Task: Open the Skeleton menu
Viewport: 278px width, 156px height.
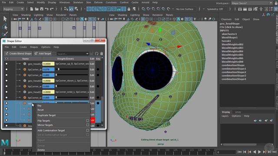Action: 78,3
